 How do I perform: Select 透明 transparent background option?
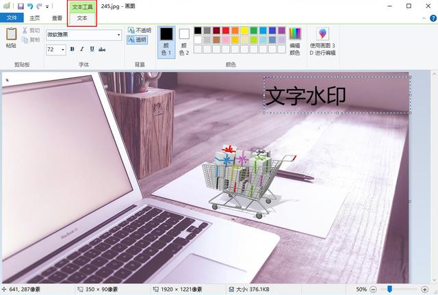137,40
